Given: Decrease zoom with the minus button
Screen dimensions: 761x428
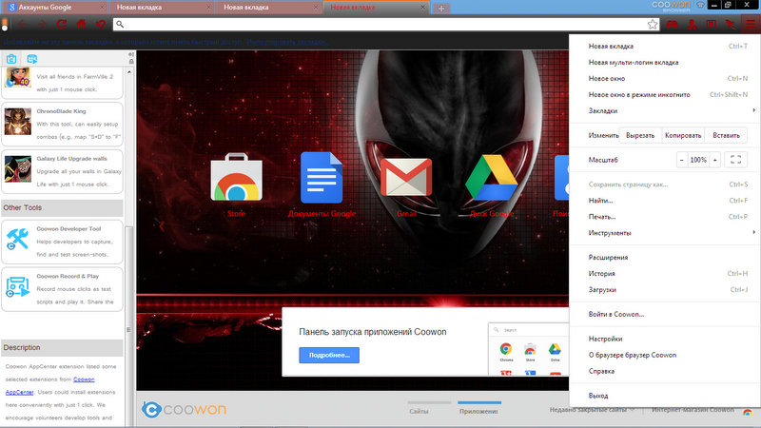Looking at the screenshot, I should click(x=682, y=160).
